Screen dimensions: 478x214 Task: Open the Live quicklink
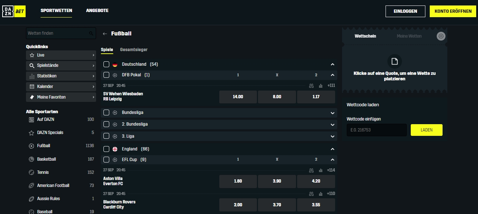(61, 55)
